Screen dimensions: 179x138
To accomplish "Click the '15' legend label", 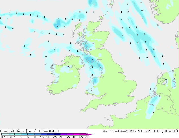I will click(x=42, y=137).
